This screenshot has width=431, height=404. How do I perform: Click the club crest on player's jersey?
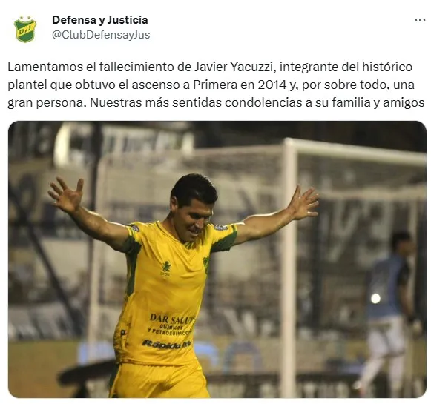coord(206,263)
